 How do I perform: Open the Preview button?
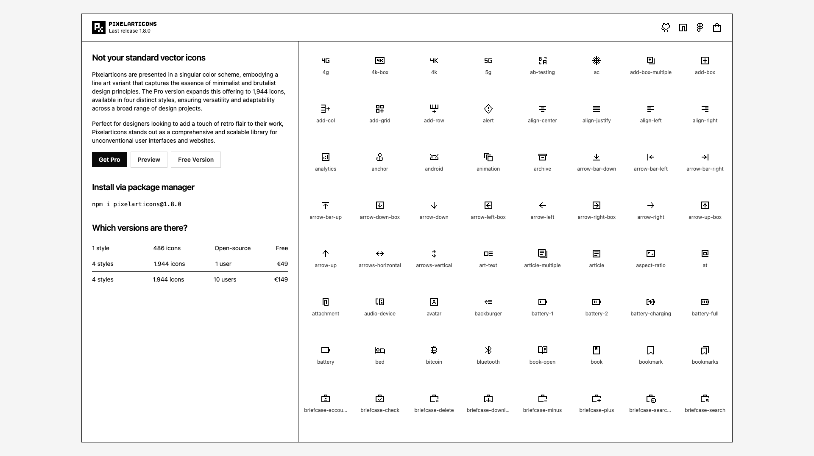149,160
